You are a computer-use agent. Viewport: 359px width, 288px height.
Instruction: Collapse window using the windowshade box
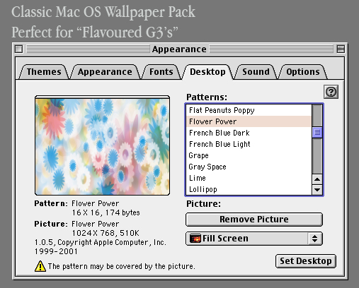click(x=341, y=49)
